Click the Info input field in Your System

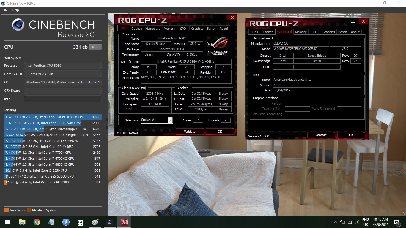click(x=63, y=99)
